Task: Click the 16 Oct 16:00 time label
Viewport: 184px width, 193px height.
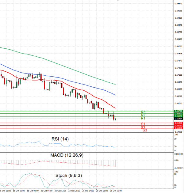Action: click(19, 191)
